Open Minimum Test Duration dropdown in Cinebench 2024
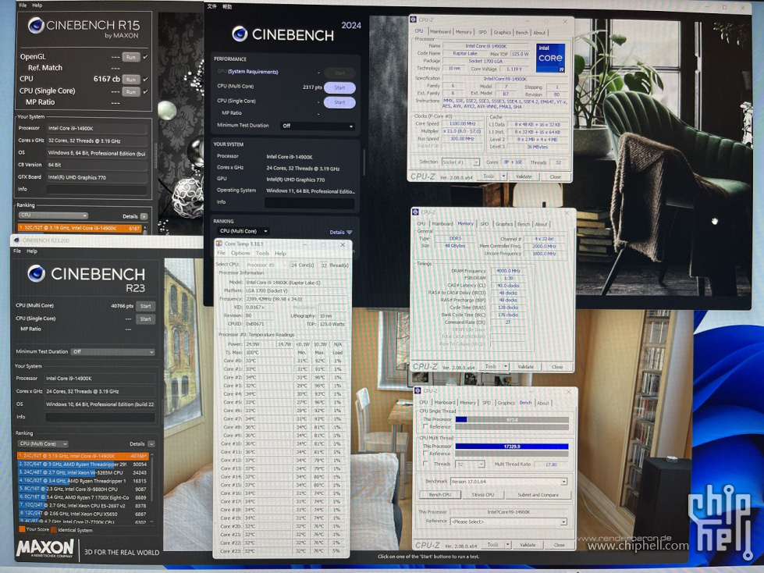764x573 pixels. click(x=318, y=126)
